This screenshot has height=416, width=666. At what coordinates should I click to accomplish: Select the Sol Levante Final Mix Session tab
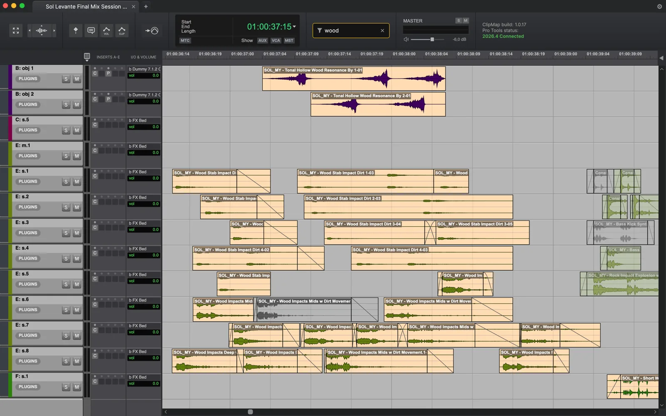coord(86,7)
